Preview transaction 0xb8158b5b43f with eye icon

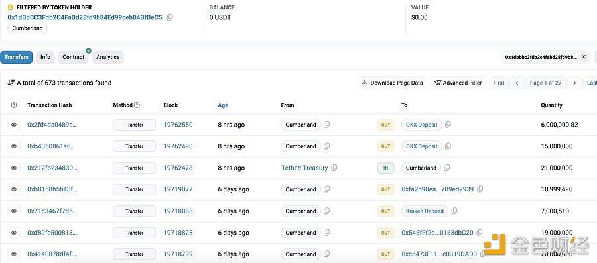[x=14, y=189]
